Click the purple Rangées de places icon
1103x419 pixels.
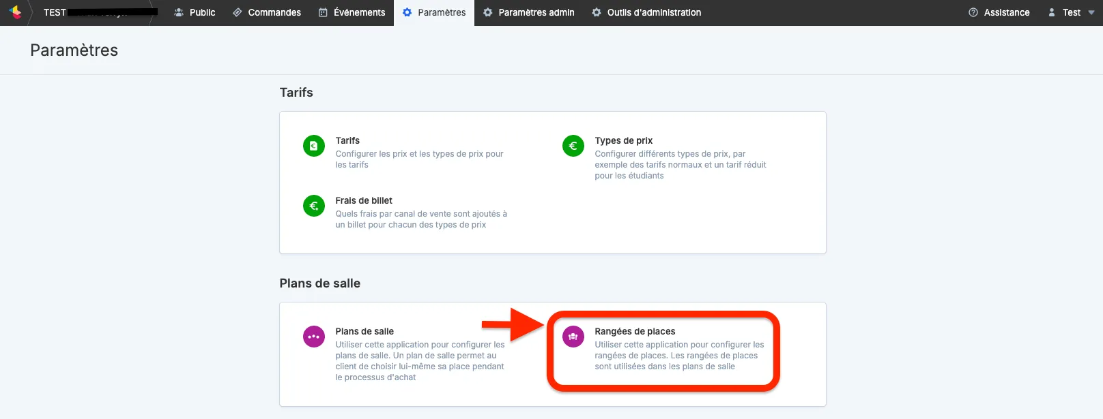(x=573, y=337)
